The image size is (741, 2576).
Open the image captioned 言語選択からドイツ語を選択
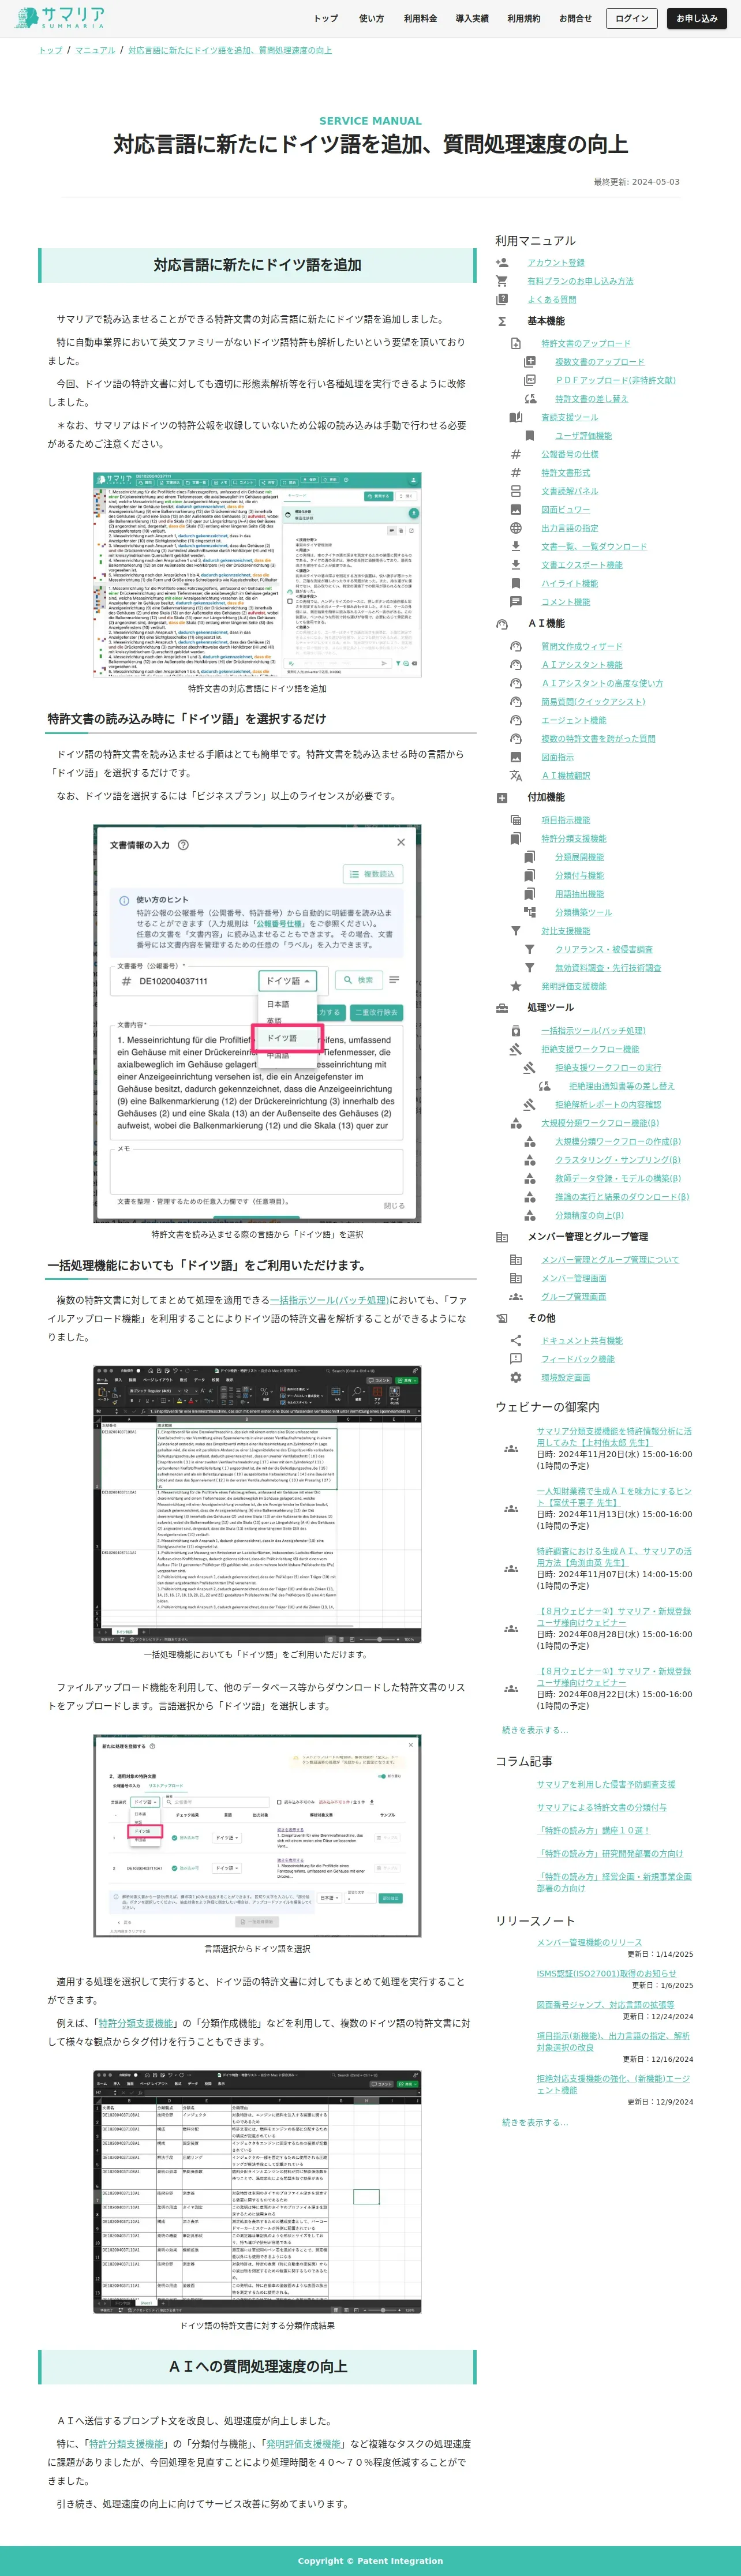(x=257, y=1836)
